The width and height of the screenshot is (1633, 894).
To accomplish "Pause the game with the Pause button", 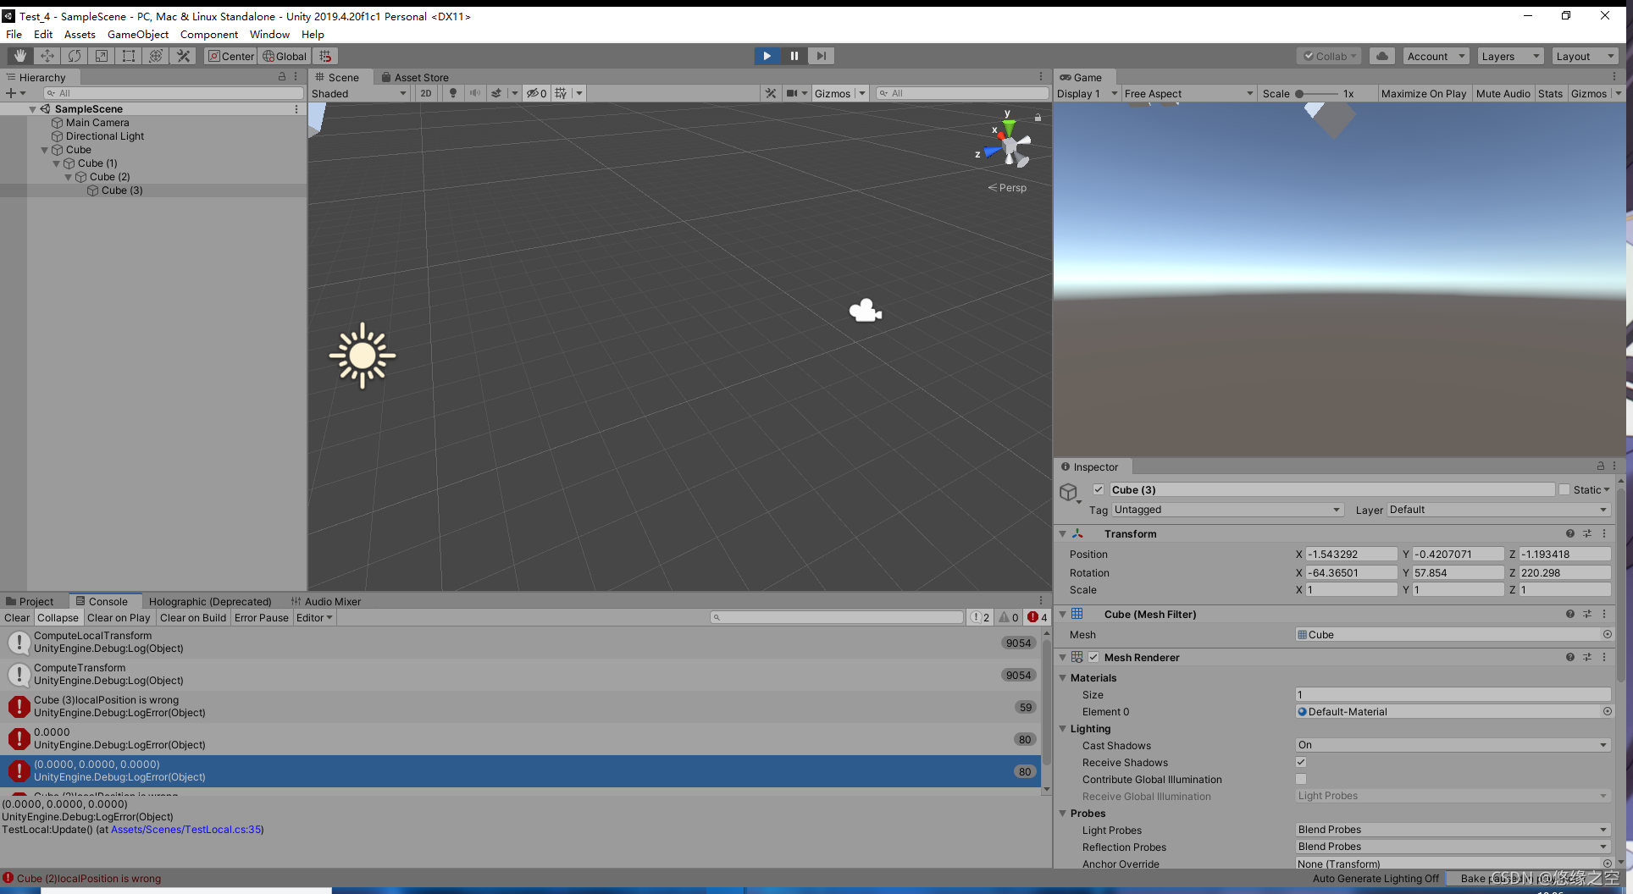I will (x=794, y=56).
